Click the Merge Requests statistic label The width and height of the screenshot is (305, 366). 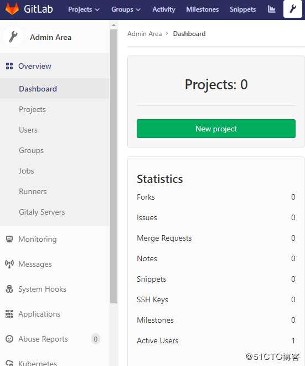click(164, 238)
